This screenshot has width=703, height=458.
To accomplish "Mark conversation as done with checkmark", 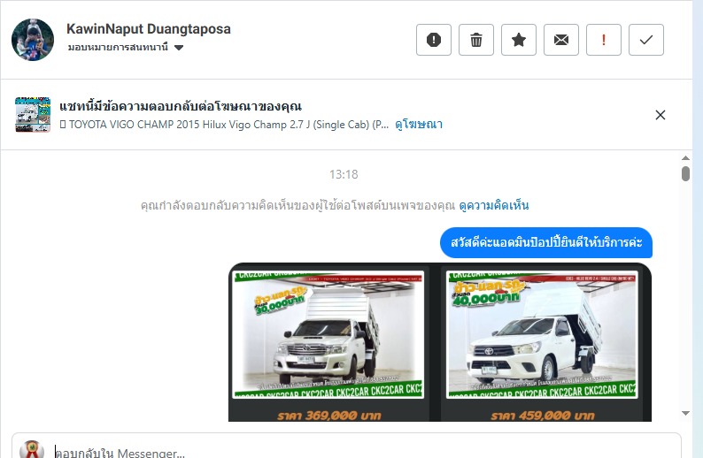I will (646, 40).
